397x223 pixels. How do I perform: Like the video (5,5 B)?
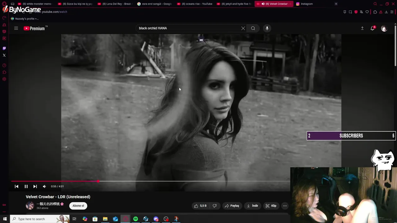coord(200,206)
